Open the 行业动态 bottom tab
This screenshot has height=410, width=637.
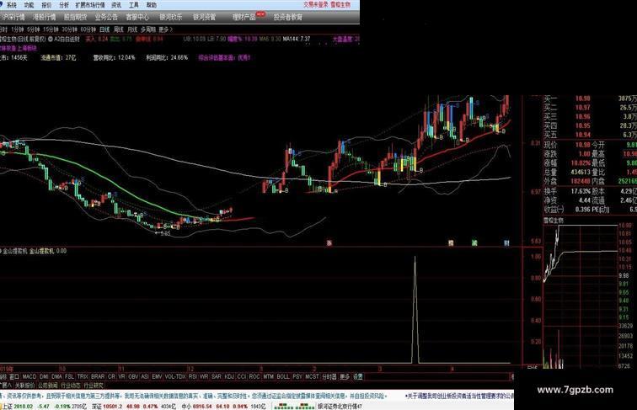tap(71, 386)
